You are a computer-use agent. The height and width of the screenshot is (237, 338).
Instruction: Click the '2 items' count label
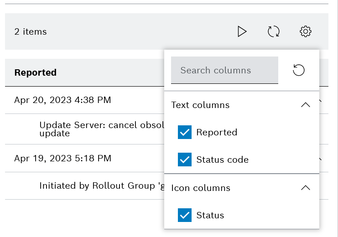coord(31,31)
